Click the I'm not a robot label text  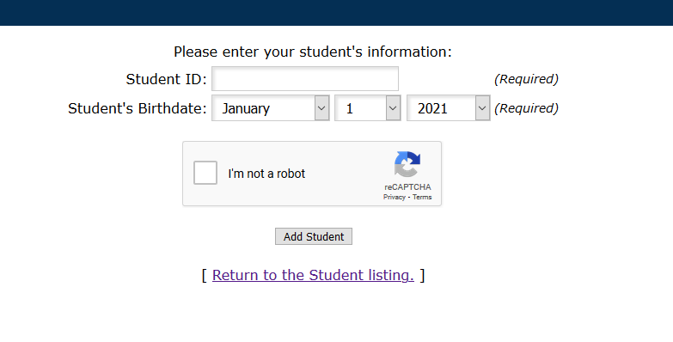pos(266,174)
